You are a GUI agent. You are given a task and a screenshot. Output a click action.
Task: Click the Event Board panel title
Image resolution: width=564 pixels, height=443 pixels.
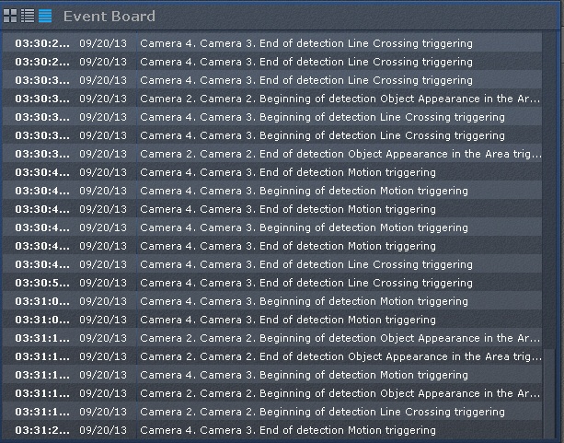(109, 17)
